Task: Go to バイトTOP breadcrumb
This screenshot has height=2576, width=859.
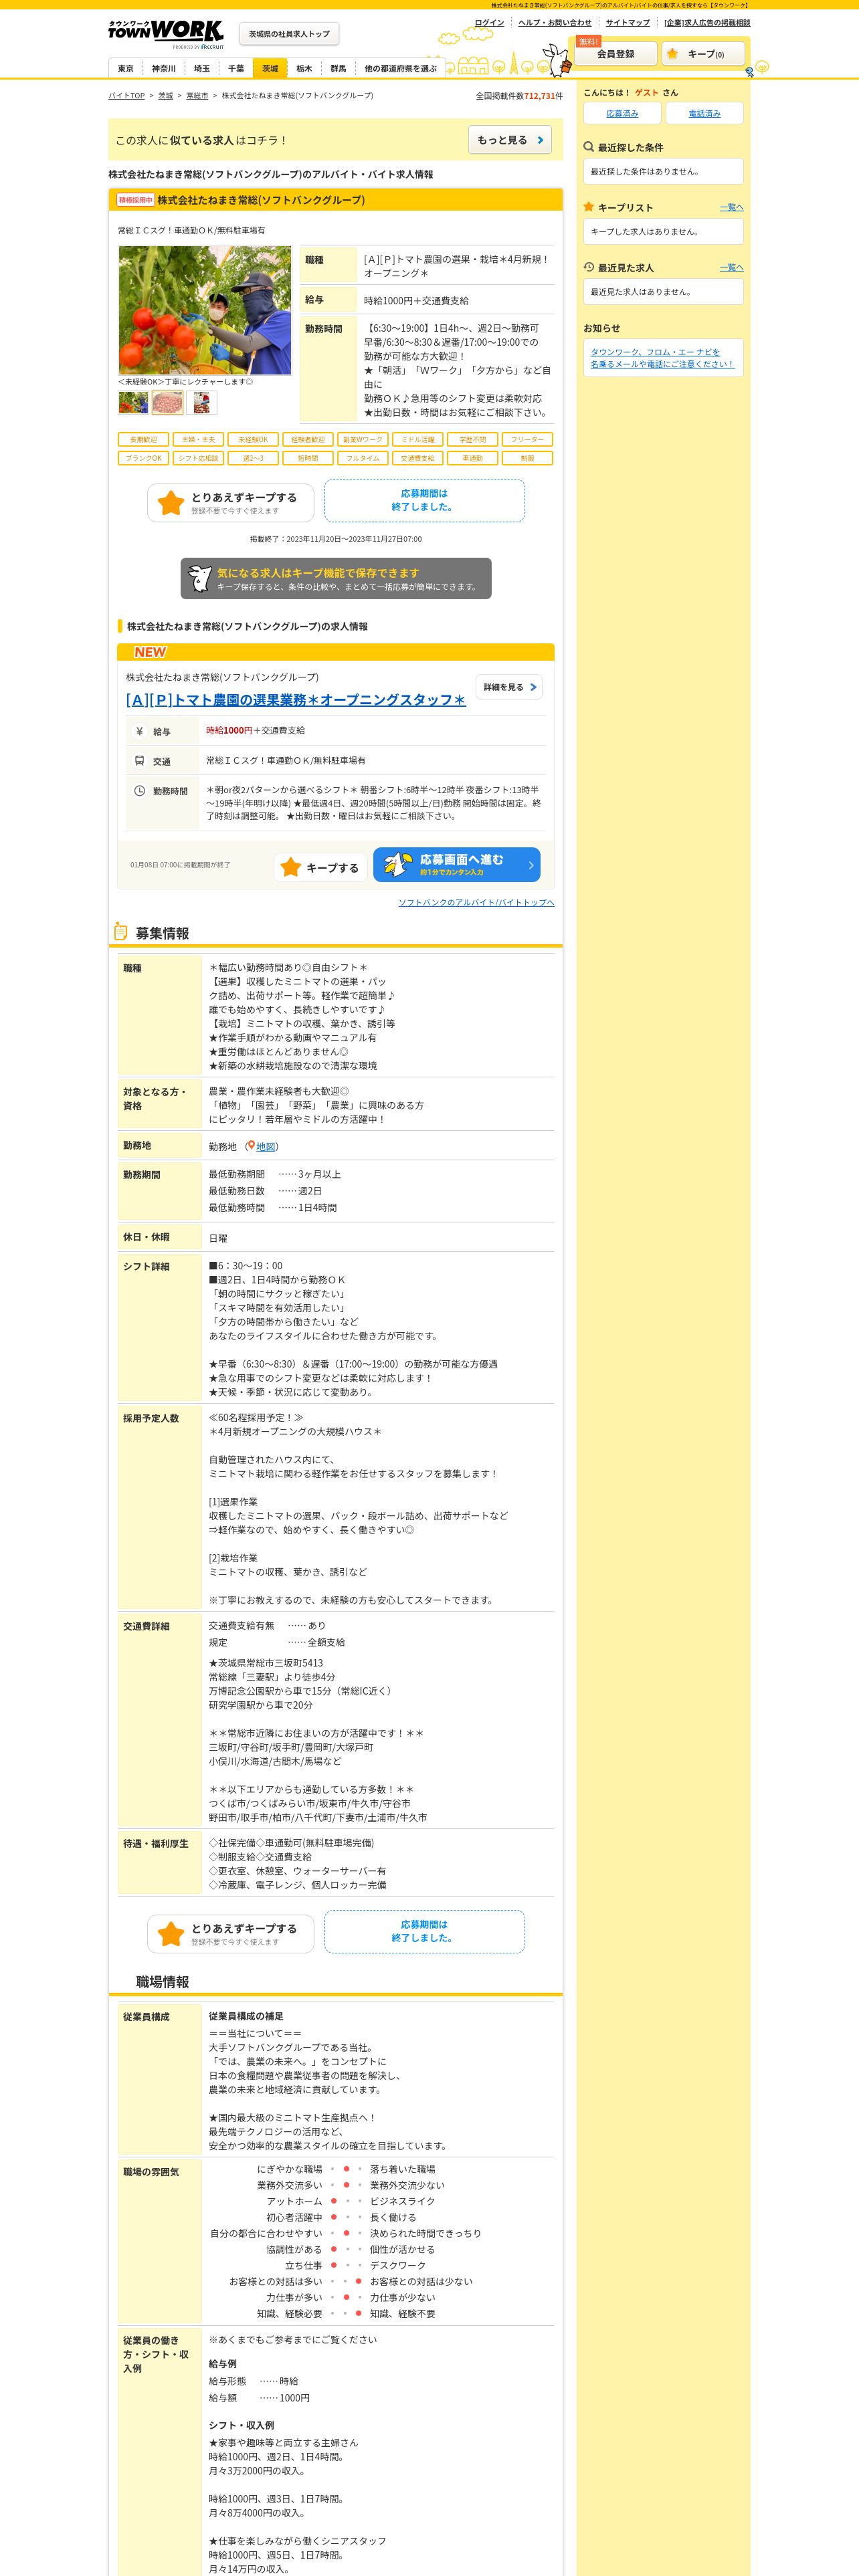Action: [x=126, y=96]
